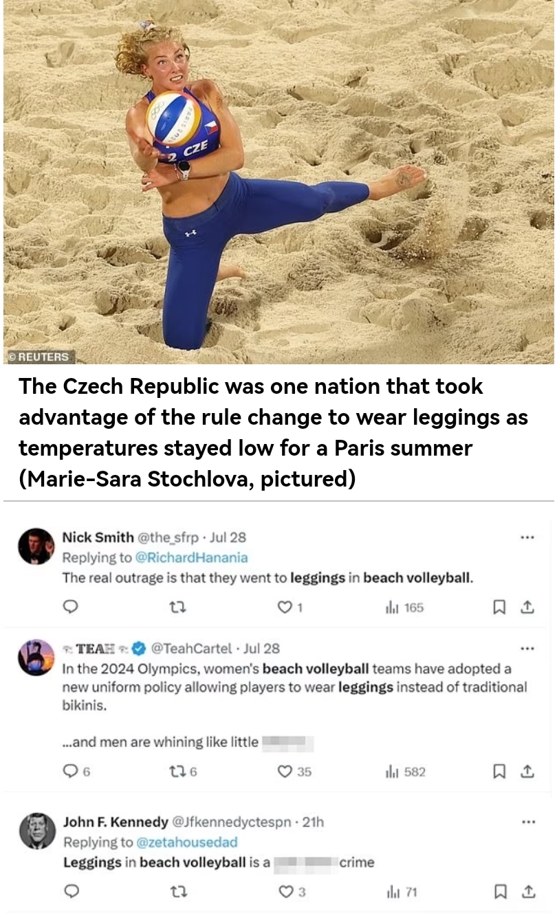Open the @RichardHanania profile link
The image size is (557, 914).
coord(191,557)
